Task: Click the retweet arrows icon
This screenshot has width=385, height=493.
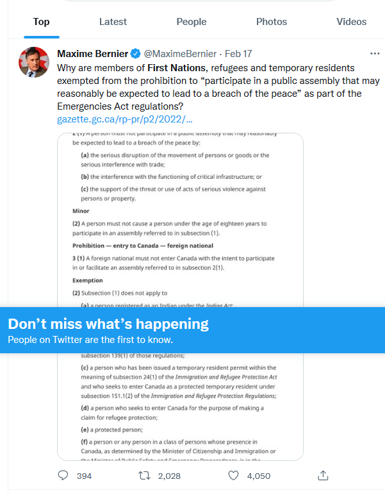Action: click(145, 476)
